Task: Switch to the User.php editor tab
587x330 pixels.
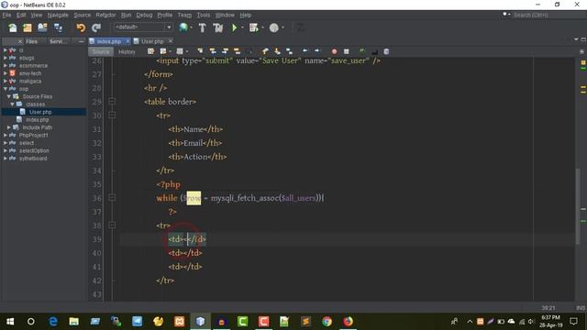Action: coord(152,41)
